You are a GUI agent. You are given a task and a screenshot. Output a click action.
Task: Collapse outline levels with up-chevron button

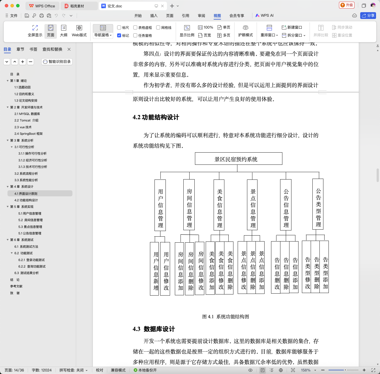(15, 61)
